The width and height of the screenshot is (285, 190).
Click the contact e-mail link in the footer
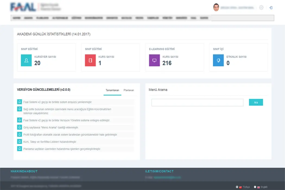[x=167, y=177]
